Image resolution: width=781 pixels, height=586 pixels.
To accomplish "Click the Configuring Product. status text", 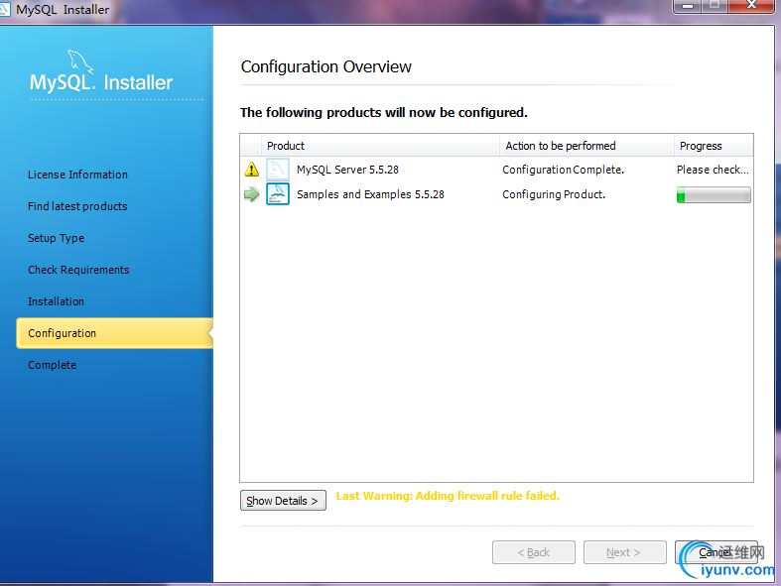I will click(554, 194).
